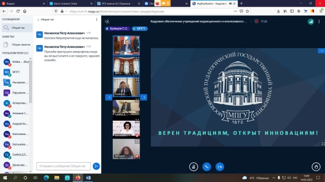Open conference options three-dot menu
The height and width of the screenshot is (182, 325).
tap(319, 21)
